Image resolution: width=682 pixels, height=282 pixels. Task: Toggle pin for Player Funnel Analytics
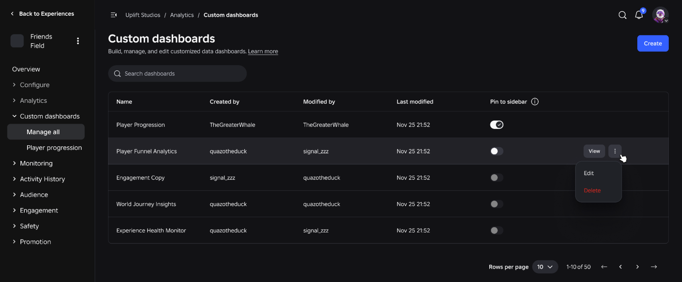[x=496, y=151]
